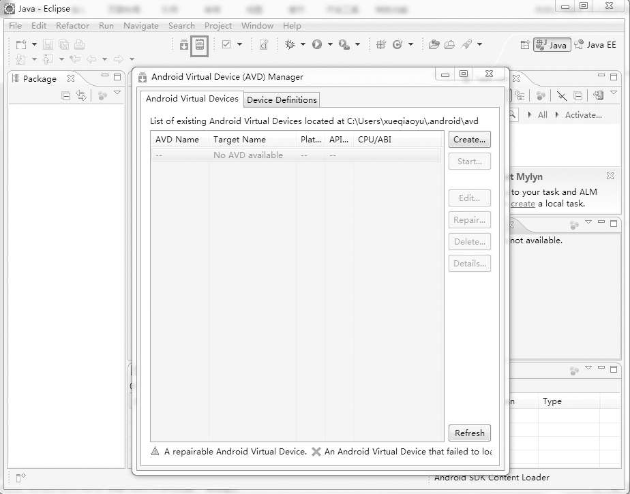Dismiss the Mylyn connect panel
630x494 pixels.
pos(610,176)
